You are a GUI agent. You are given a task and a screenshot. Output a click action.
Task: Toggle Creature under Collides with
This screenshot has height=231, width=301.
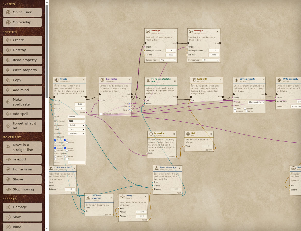click(65, 140)
